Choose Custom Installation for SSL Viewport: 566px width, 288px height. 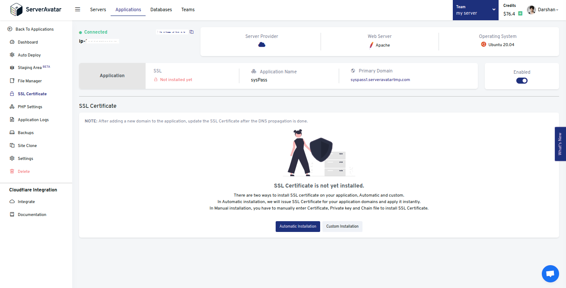coord(342,226)
